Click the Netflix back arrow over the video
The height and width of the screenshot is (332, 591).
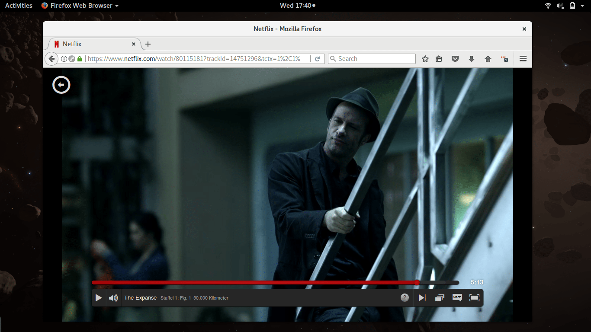[x=61, y=85]
